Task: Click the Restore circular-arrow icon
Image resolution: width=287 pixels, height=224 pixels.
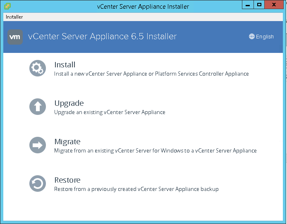Action: pos(38,183)
